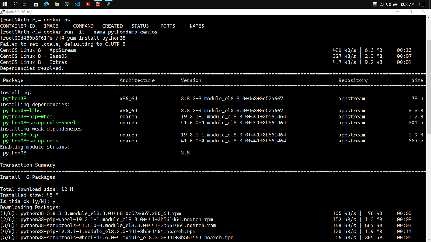Open the Start menu
Screen dimensions: 431x242
(x=5, y=4)
